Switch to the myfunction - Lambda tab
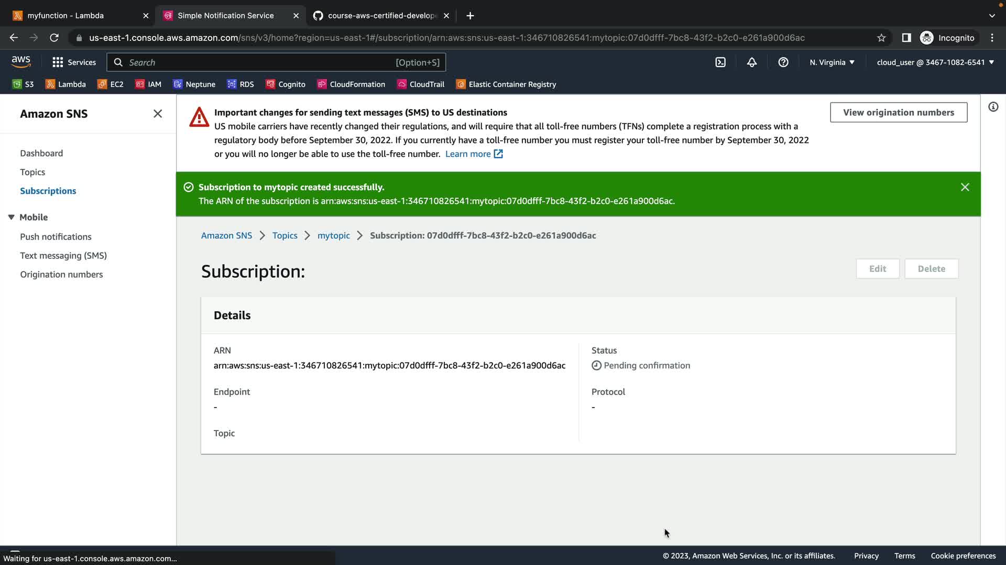 coord(65,16)
